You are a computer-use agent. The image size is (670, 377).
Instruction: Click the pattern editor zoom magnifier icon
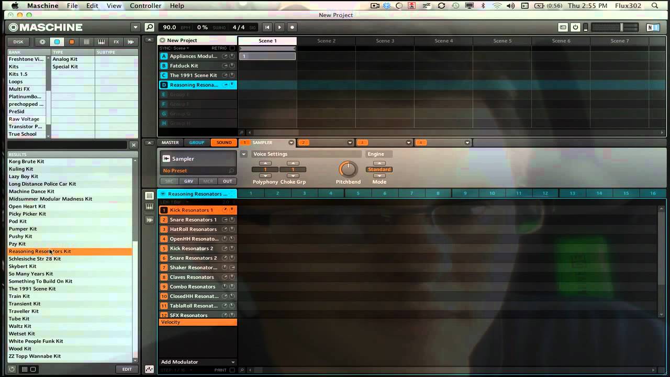click(241, 370)
